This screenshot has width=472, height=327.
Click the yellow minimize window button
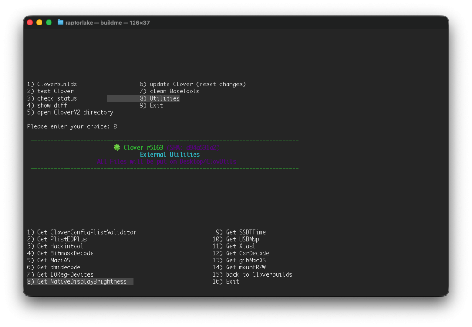(39, 23)
